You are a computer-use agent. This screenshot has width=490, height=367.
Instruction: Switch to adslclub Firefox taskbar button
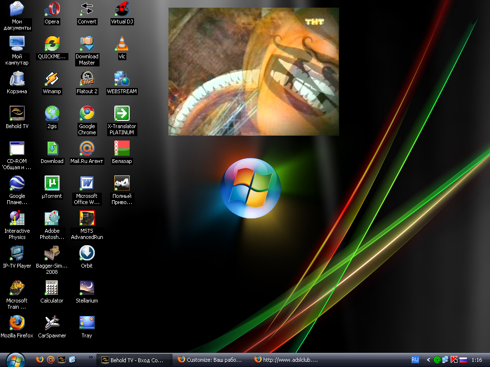tap(288, 360)
